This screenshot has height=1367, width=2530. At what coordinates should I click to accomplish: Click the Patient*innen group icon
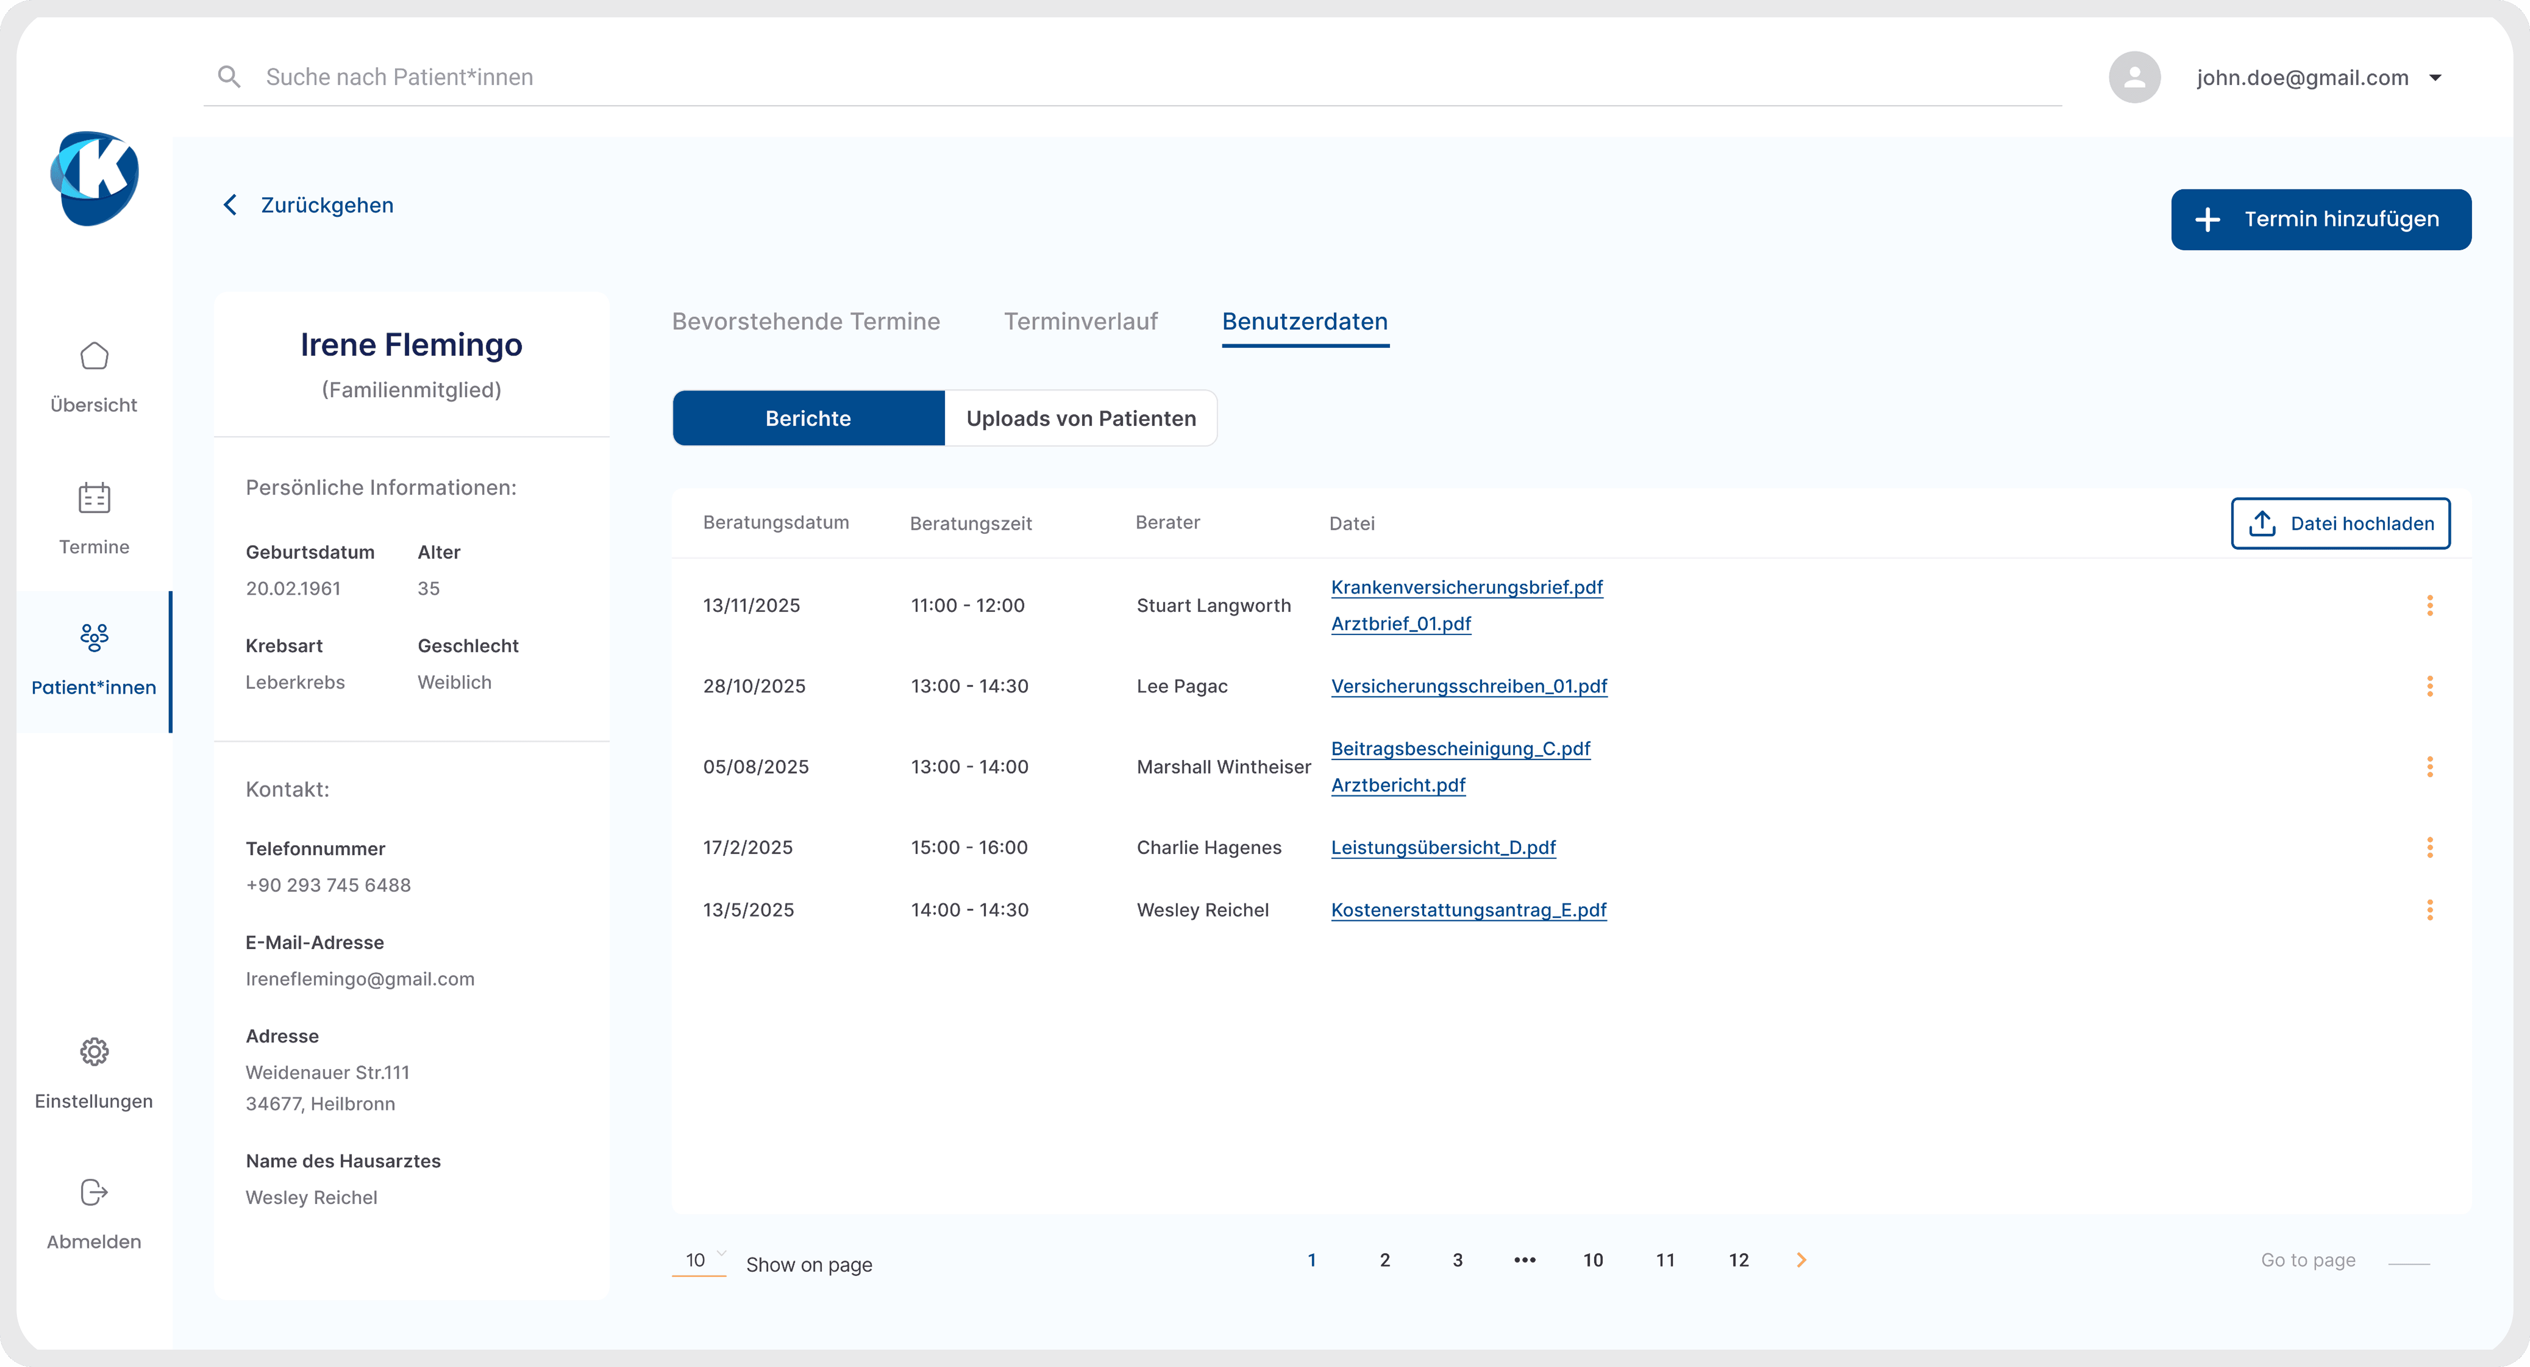point(94,638)
